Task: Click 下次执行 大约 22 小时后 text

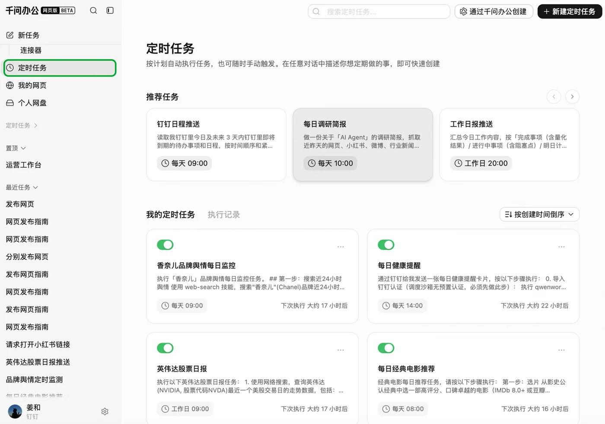Action: (535, 306)
